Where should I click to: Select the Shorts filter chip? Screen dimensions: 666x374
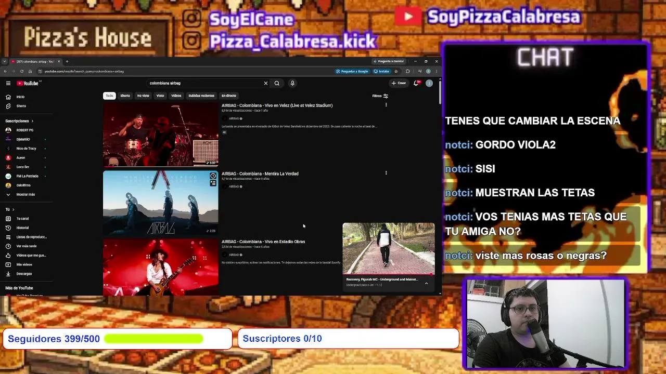tap(125, 96)
